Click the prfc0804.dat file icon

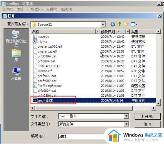35,90
